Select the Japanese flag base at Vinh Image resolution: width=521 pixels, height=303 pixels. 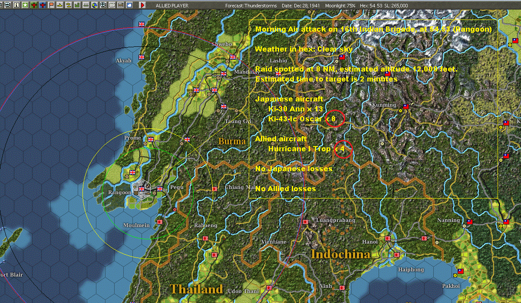[x=342, y=288]
